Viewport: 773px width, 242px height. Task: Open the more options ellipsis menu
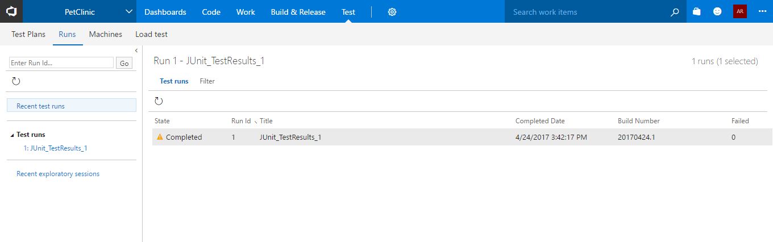(762, 11)
